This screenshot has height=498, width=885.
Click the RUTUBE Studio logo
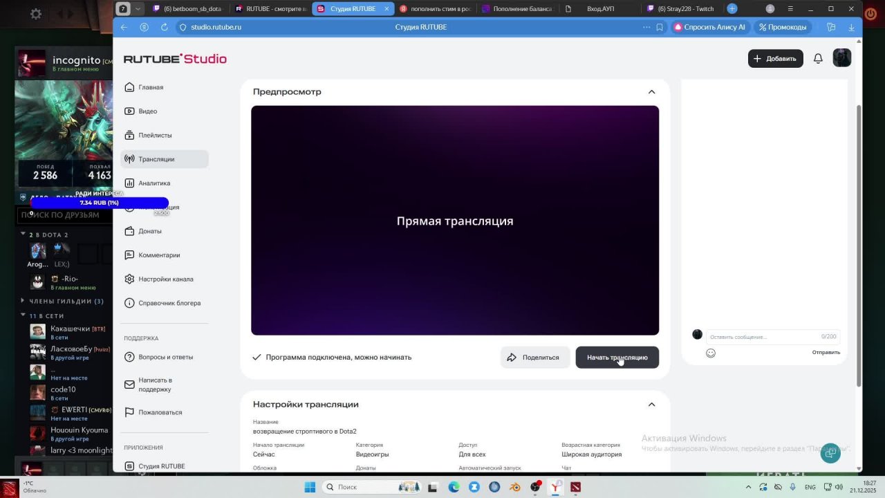click(x=175, y=59)
